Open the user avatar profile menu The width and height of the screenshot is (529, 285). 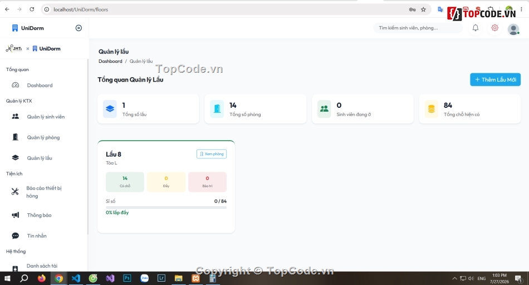coord(513,29)
